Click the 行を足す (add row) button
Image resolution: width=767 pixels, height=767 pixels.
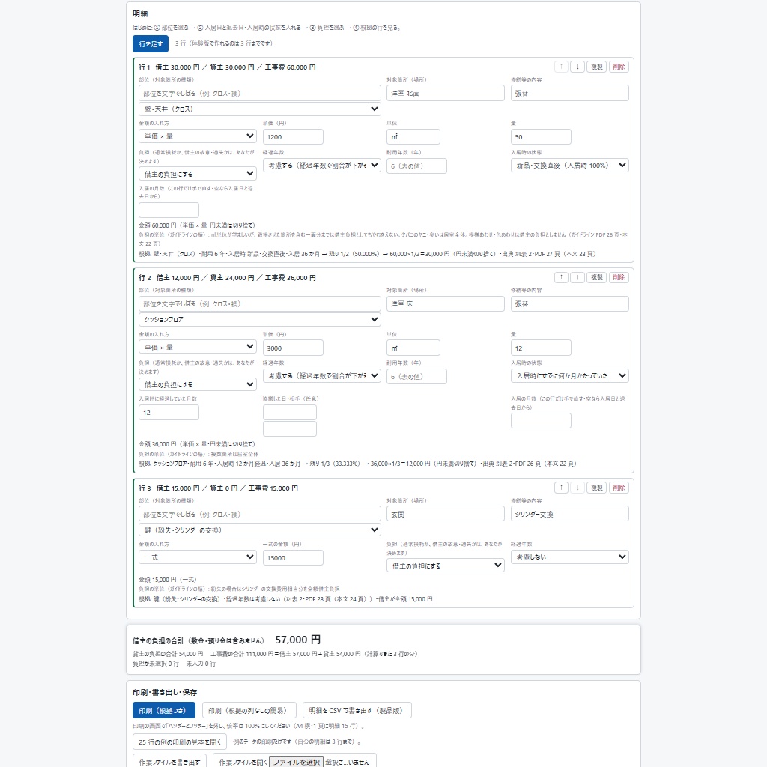pyautogui.click(x=151, y=43)
